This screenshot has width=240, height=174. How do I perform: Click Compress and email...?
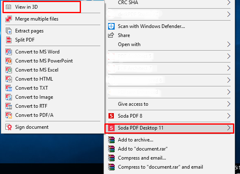pos(169,158)
